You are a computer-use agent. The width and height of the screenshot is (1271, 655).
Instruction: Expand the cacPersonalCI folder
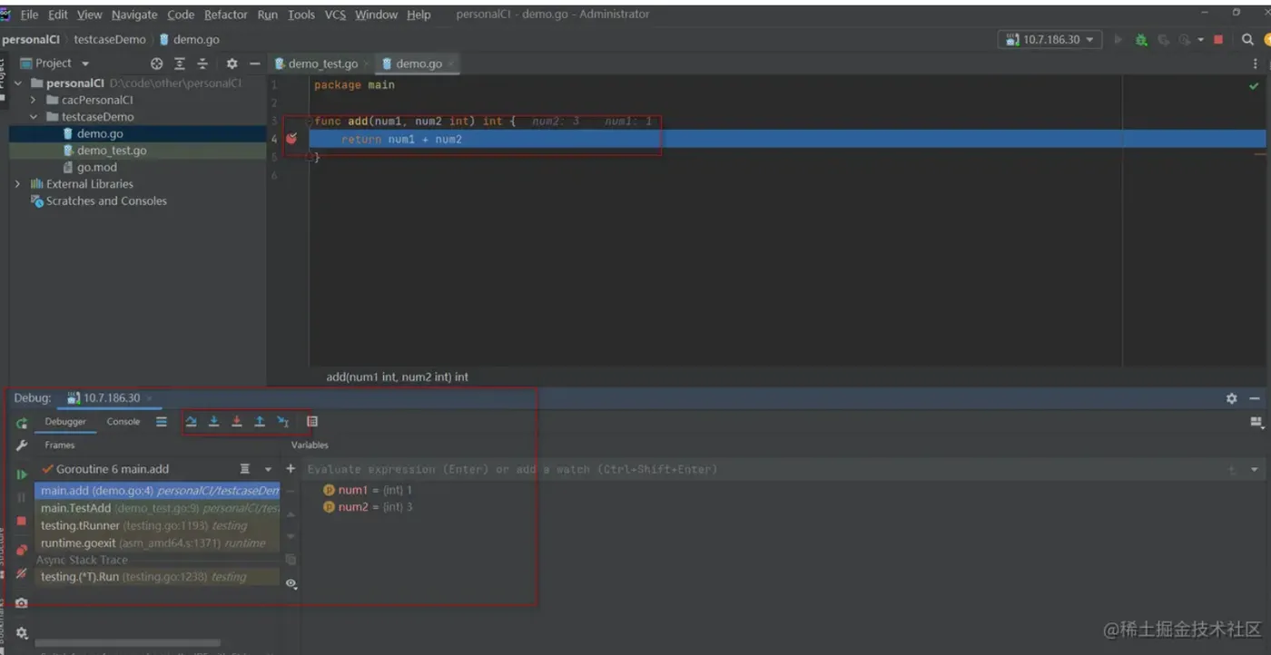click(x=33, y=100)
